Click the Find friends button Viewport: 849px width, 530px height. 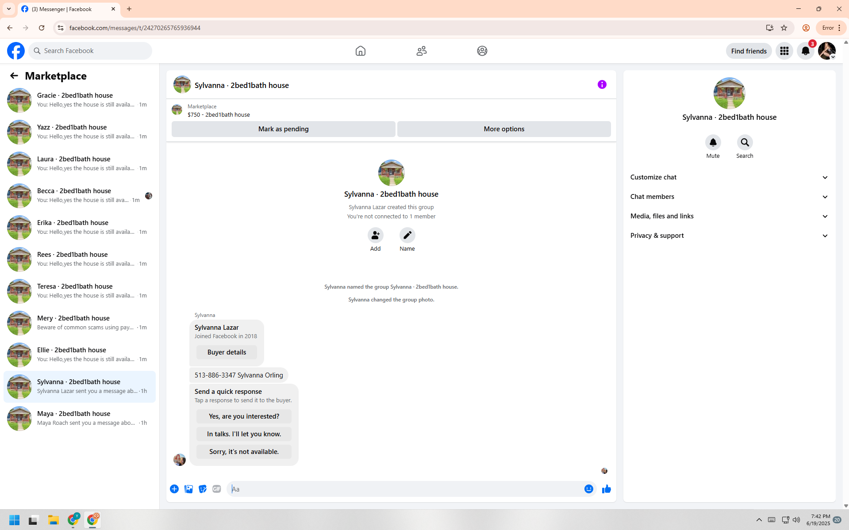click(749, 51)
